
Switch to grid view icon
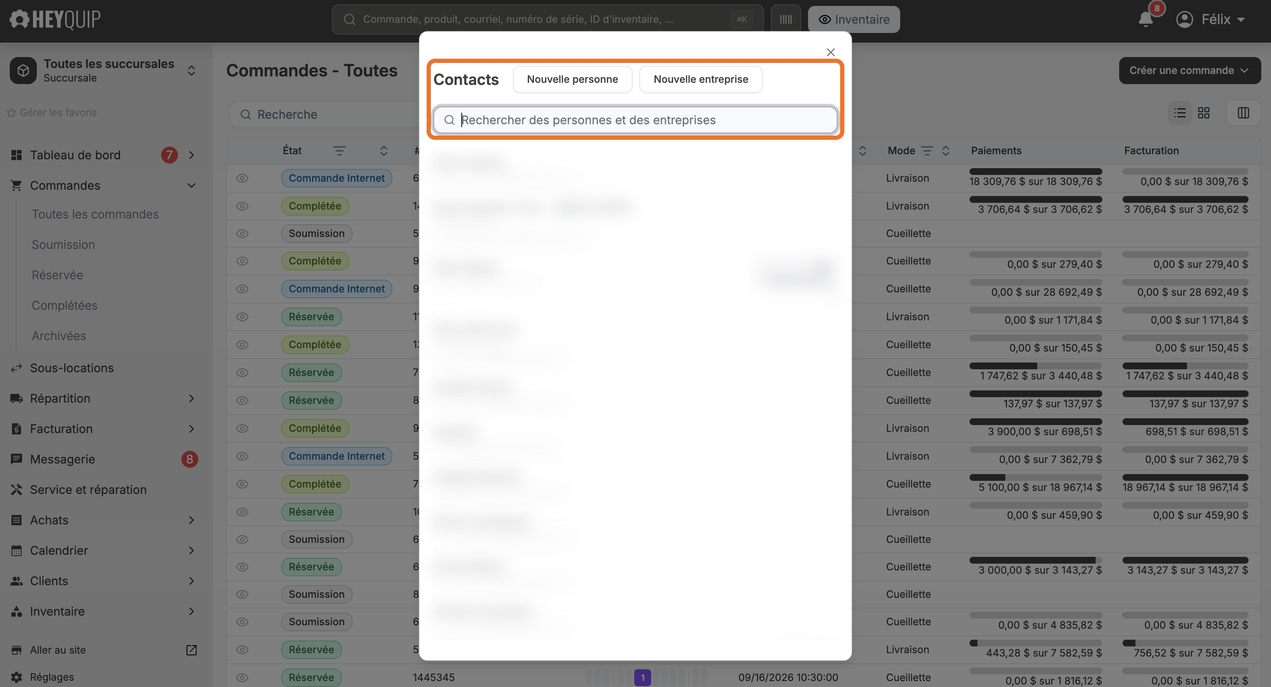click(1204, 113)
